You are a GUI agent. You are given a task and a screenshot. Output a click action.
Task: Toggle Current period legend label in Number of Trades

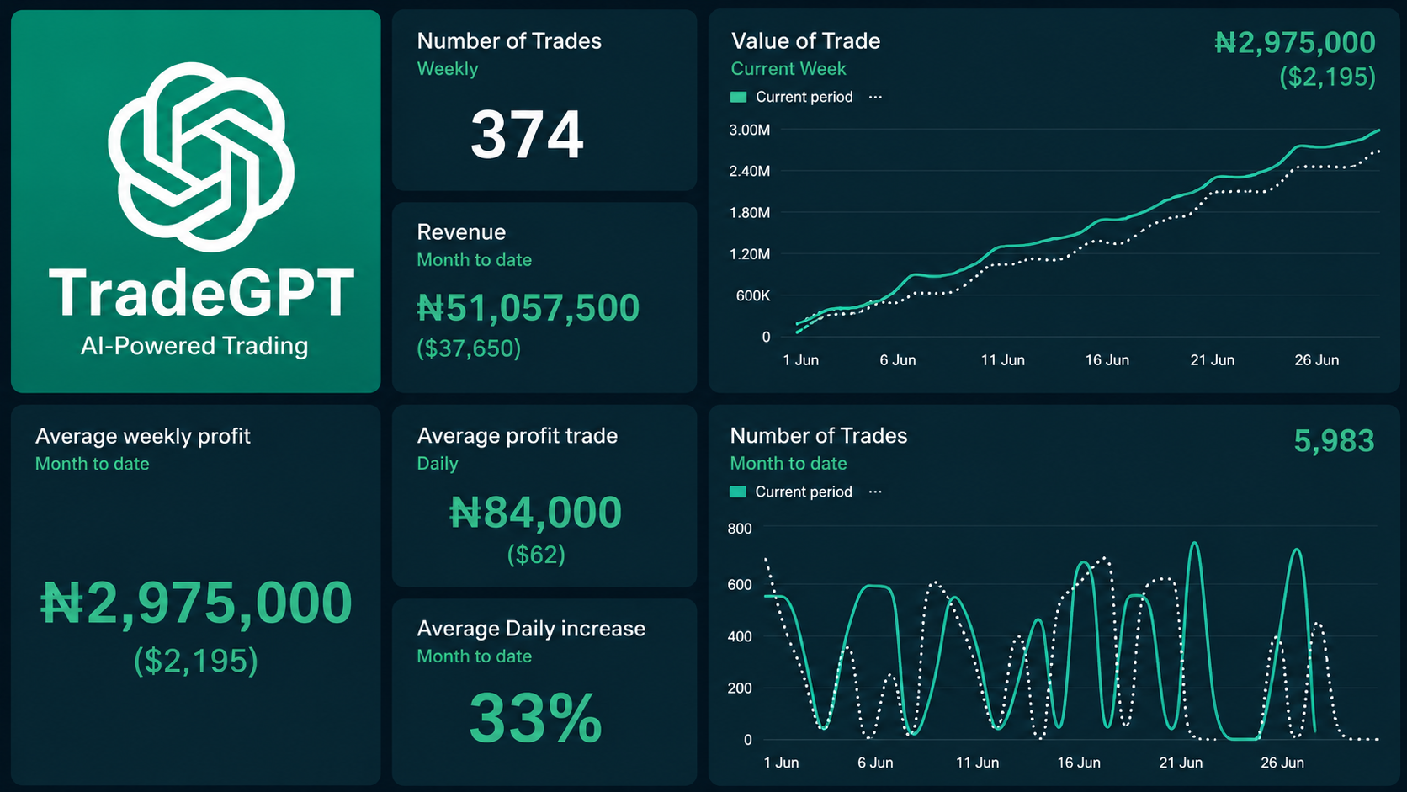tap(804, 492)
